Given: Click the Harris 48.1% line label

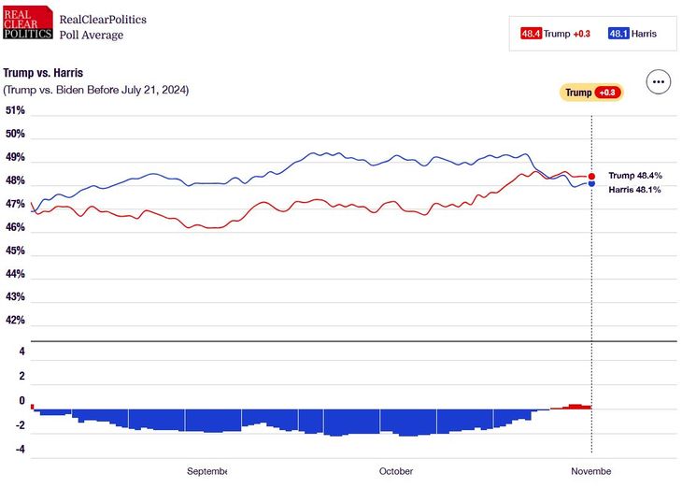Looking at the screenshot, I should (x=634, y=190).
